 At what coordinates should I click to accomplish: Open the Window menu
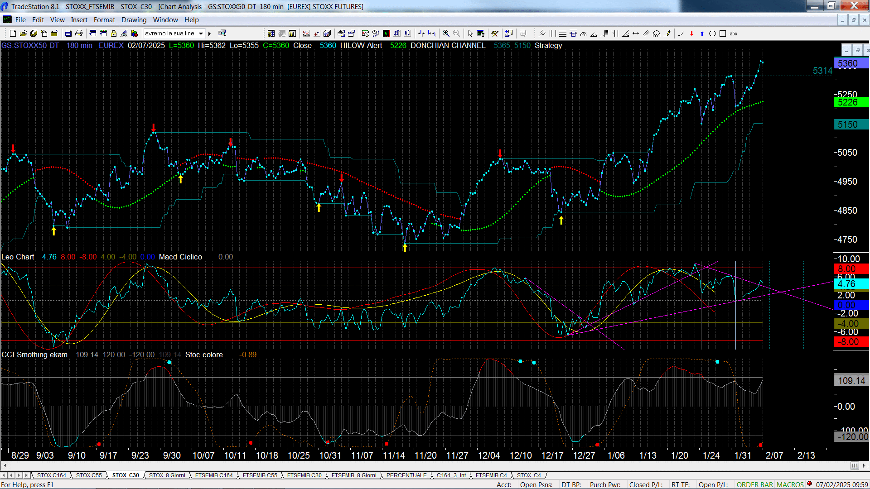(165, 20)
